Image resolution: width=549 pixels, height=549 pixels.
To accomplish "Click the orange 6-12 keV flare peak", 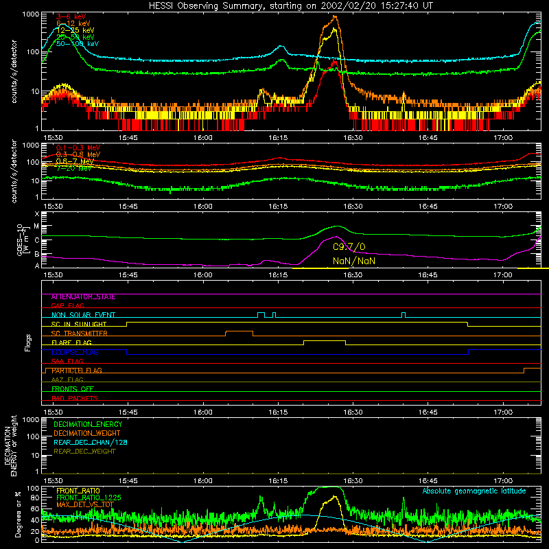I will [x=335, y=16].
